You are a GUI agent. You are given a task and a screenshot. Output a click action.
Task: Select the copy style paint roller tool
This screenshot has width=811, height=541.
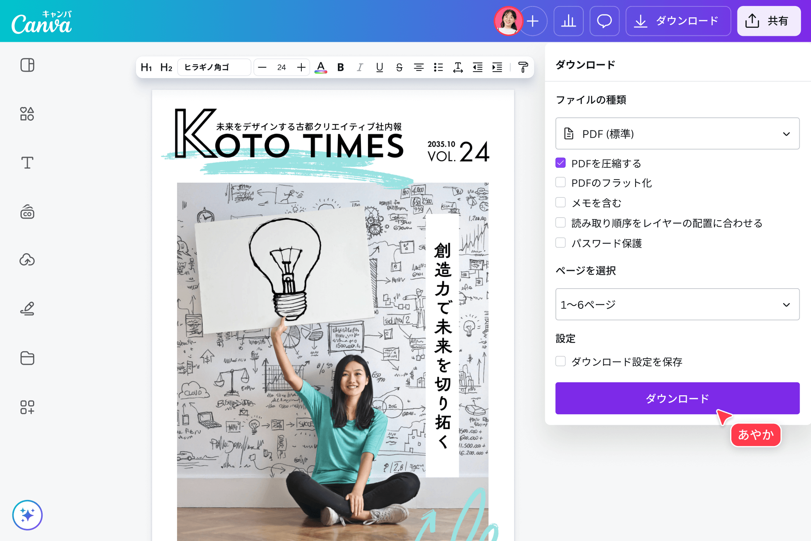coord(523,67)
